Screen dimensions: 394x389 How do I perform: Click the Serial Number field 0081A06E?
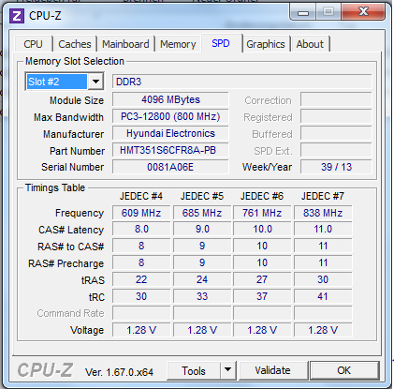point(170,167)
